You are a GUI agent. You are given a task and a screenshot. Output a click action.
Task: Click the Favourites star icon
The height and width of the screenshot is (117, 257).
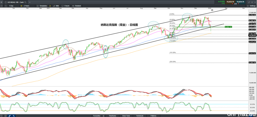pyautogui.click(x=103, y=116)
